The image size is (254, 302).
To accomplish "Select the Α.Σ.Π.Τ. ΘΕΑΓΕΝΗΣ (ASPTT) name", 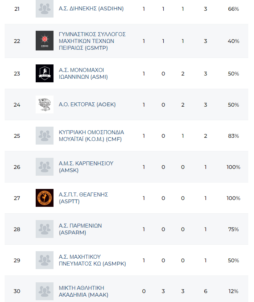I will [83, 198].
